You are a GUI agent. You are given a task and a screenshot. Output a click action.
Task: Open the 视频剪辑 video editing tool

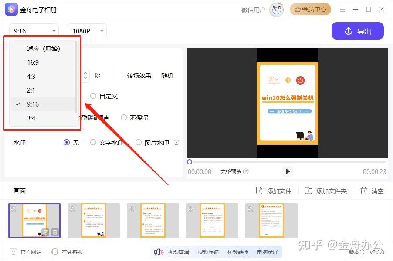pyautogui.click(x=179, y=252)
